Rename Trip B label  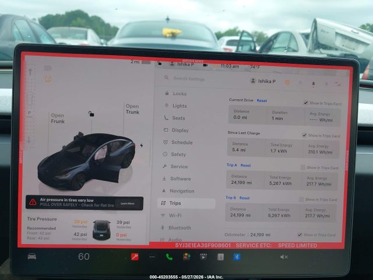(x=231, y=198)
